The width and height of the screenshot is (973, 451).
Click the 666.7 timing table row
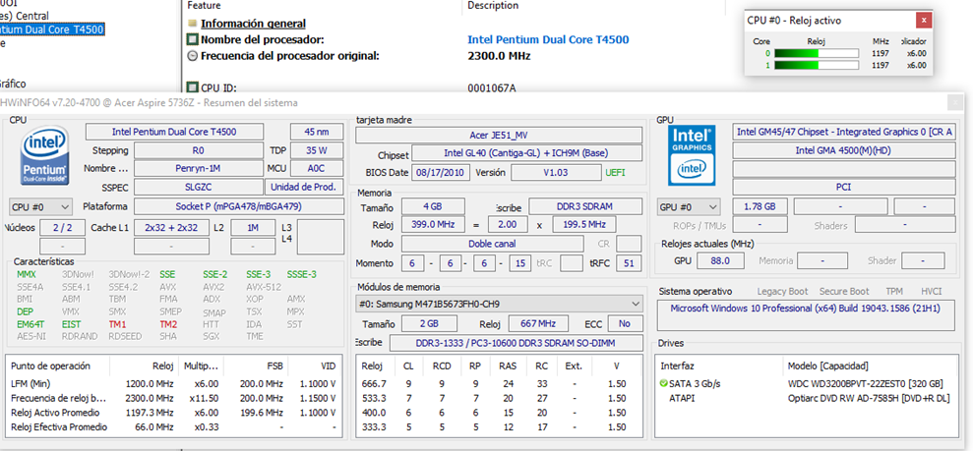(500, 384)
